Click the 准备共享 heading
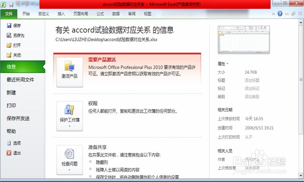This screenshot has width=304, height=182. point(97,147)
